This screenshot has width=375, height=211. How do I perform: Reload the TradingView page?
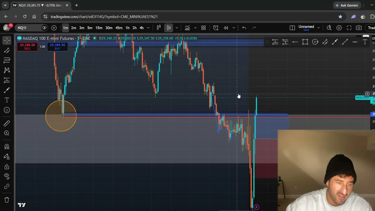[25, 17]
